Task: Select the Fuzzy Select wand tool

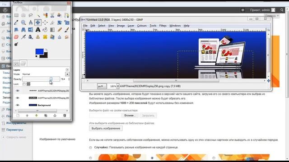Action: tap(38, 15)
